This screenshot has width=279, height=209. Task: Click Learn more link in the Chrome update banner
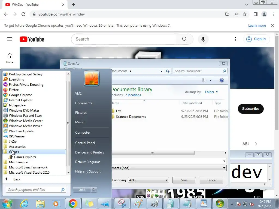[257, 25]
